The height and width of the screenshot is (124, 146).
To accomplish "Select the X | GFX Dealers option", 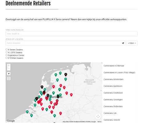I will tap(6, 52).
